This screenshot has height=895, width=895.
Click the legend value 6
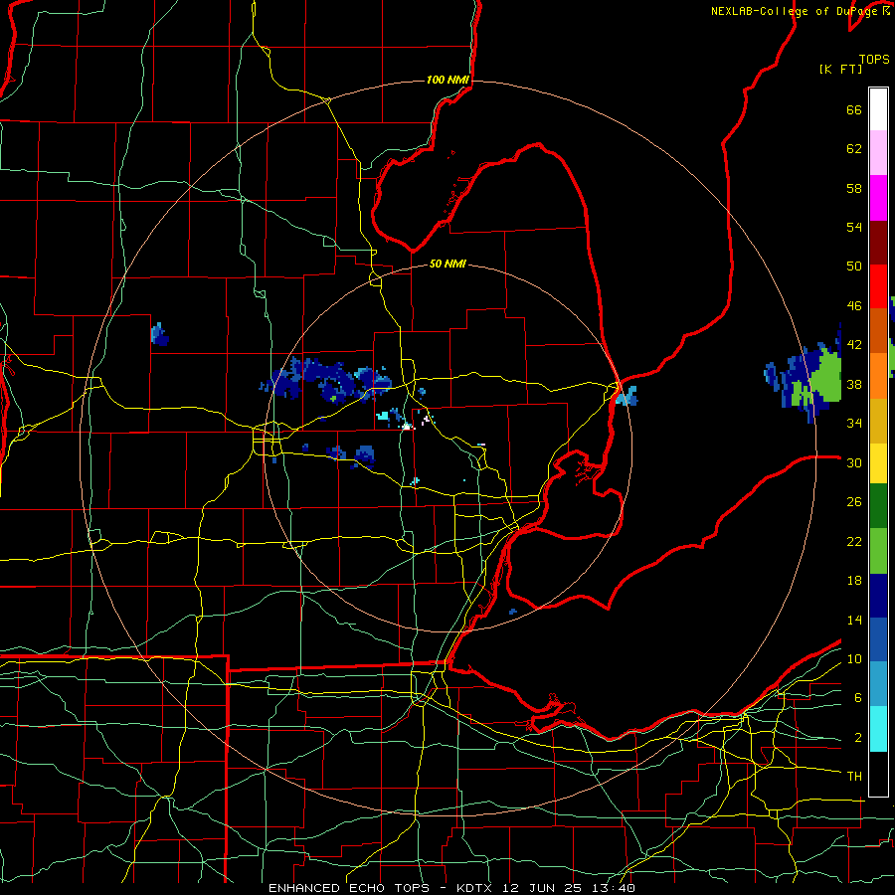[x=858, y=698]
